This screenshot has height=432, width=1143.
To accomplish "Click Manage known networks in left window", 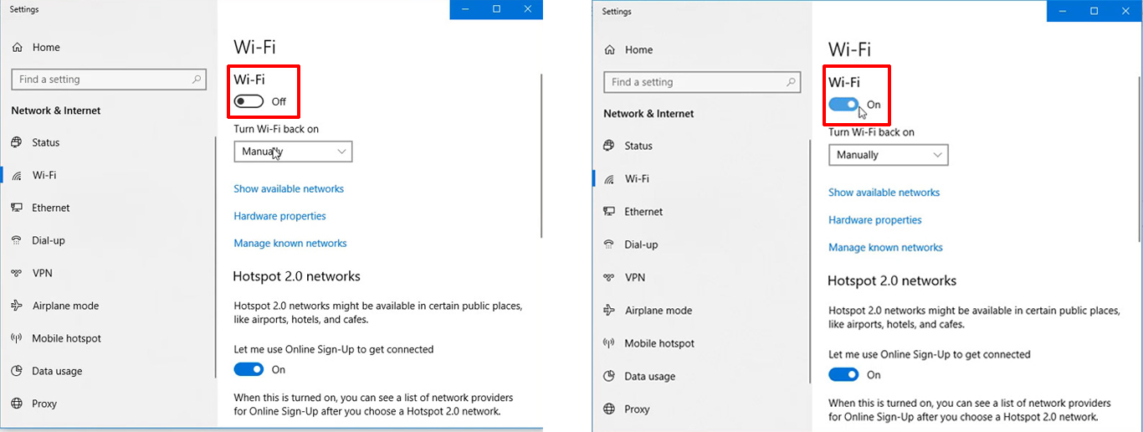I will (x=290, y=244).
